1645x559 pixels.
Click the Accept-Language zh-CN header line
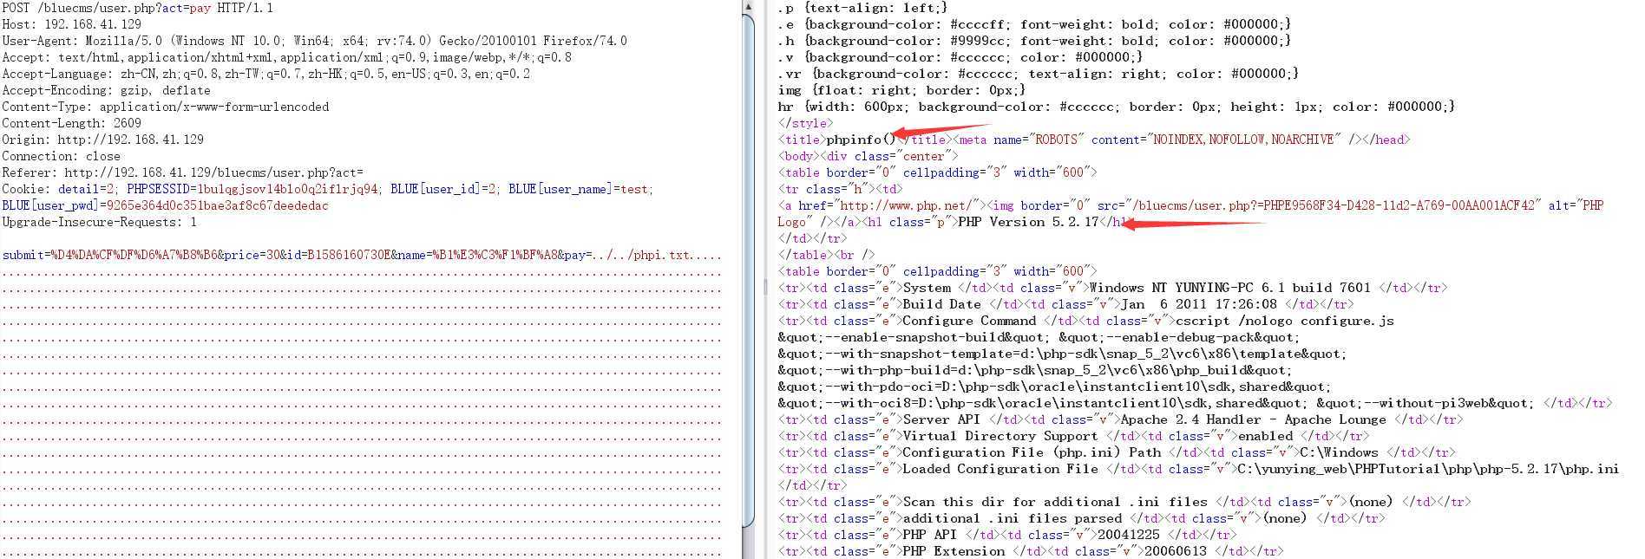click(265, 74)
